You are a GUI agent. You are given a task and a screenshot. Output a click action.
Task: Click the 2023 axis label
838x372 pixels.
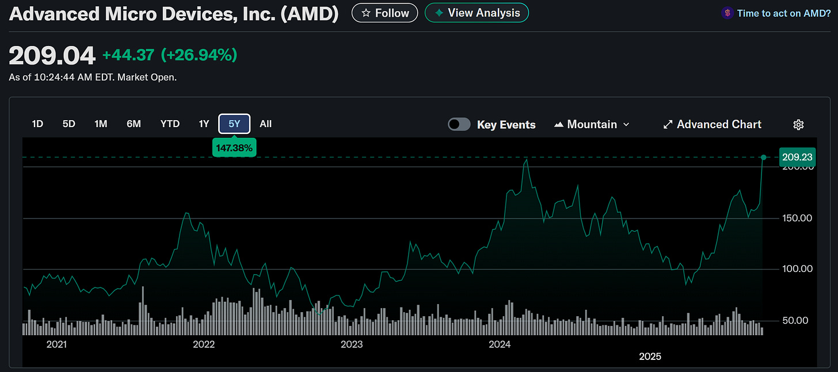pos(352,344)
